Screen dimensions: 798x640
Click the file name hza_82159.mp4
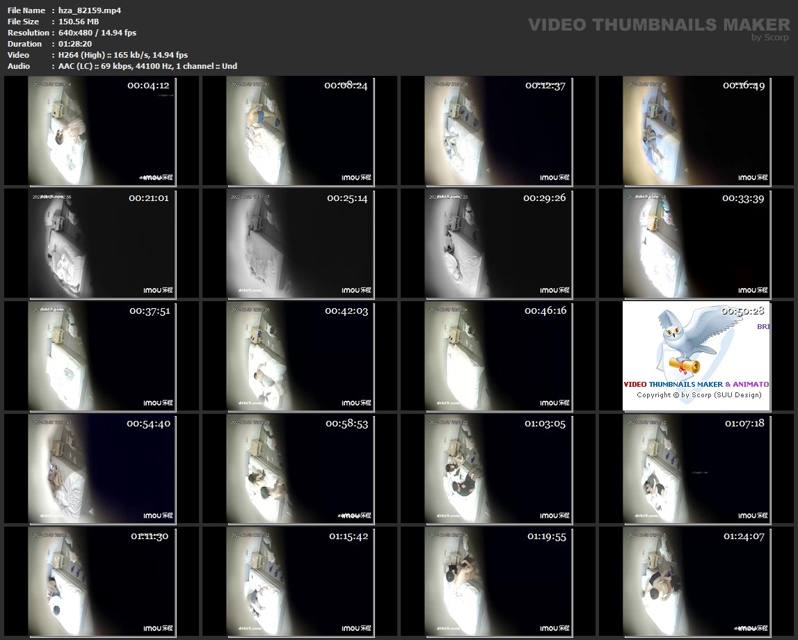[x=90, y=10]
